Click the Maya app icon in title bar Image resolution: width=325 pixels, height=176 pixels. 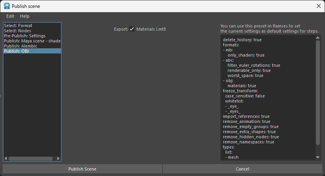pyautogui.click(x=7, y=6)
